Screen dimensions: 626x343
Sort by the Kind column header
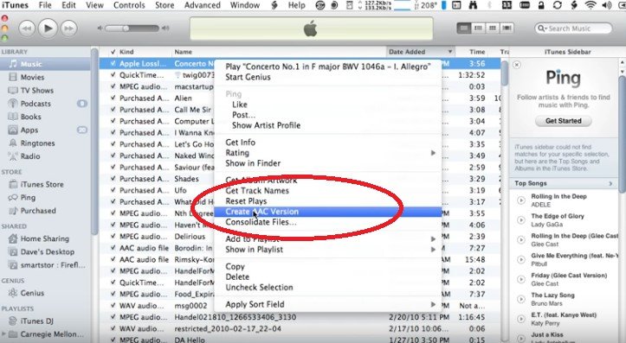coord(126,52)
